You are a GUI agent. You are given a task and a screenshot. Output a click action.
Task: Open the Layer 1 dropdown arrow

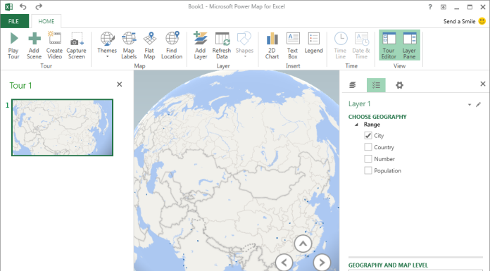tap(470, 105)
